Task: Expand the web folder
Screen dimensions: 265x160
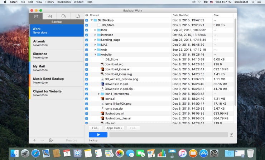Action: [x=95, y=50]
